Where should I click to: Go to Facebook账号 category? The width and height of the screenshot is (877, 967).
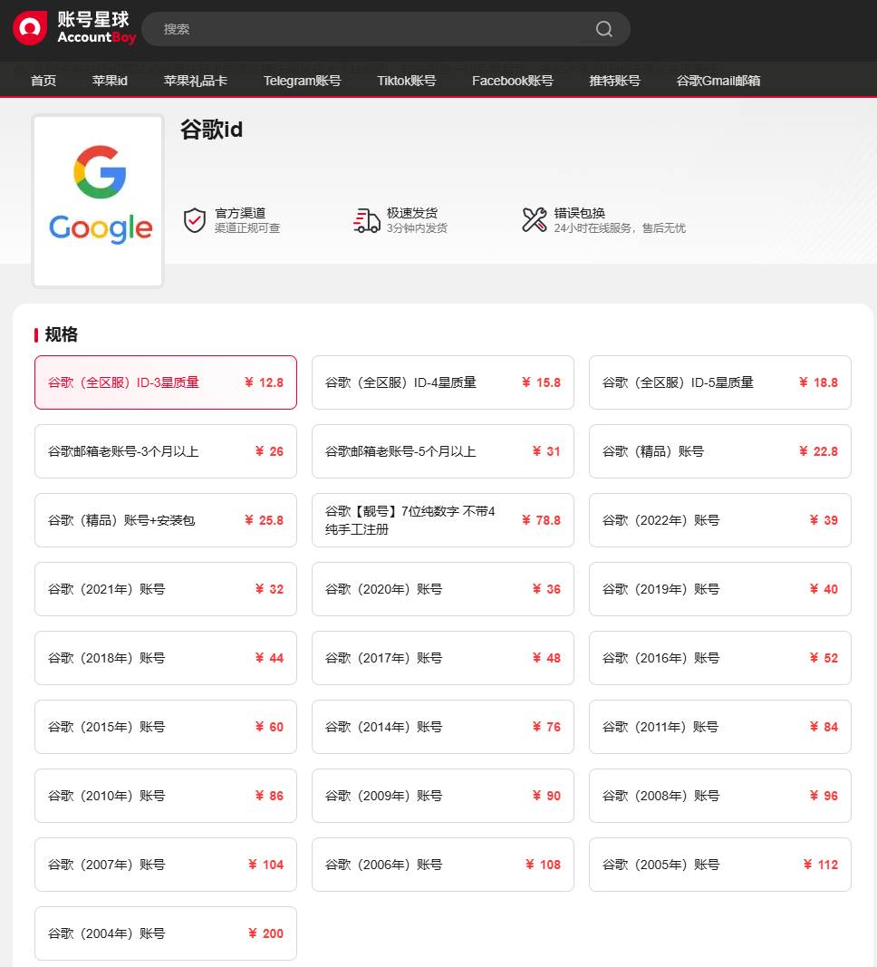512,81
